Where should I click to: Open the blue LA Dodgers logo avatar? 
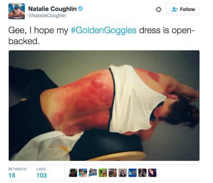click(x=133, y=173)
